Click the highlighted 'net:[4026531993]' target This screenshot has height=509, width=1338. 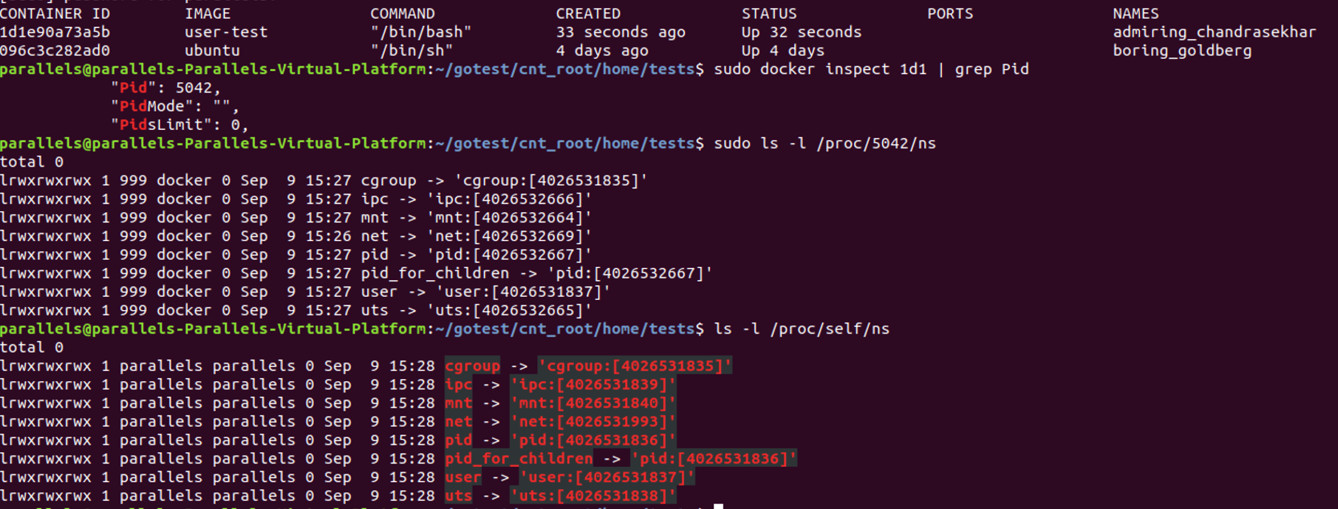coord(592,422)
